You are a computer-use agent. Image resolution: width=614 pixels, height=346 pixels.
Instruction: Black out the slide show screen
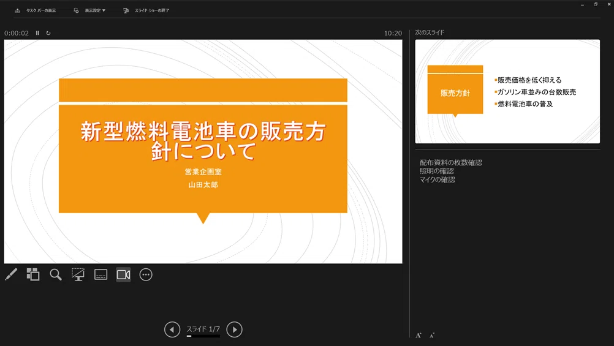point(78,274)
